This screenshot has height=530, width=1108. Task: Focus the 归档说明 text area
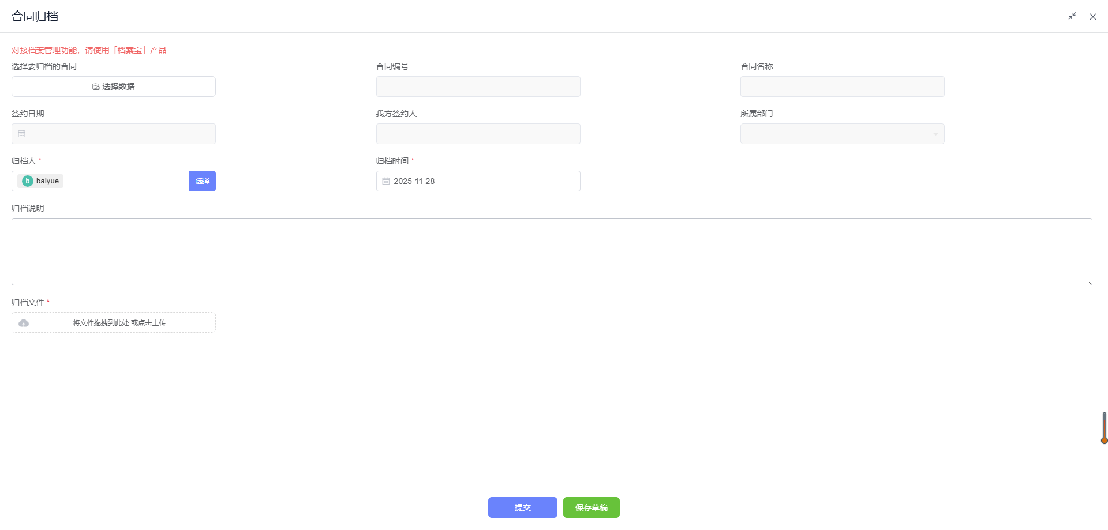coord(551,251)
